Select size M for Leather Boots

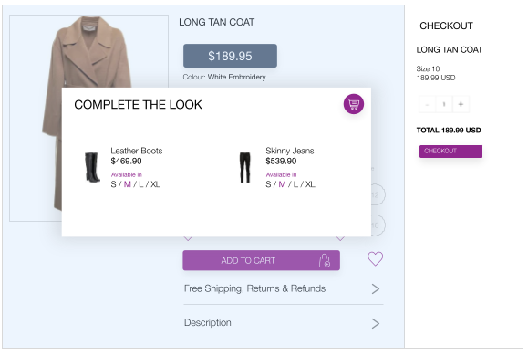pyautogui.click(x=128, y=184)
